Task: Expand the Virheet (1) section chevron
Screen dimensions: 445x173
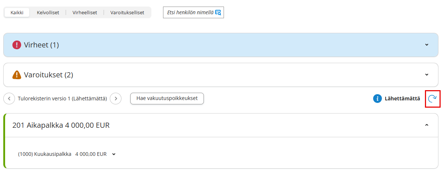Action: click(427, 45)
